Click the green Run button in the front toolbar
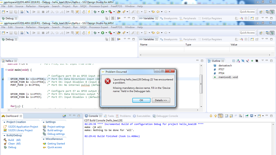 102,33
